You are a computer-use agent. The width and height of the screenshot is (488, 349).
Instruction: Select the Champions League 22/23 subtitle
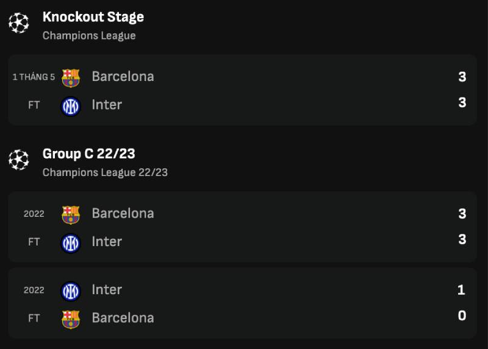pos(105,172)
